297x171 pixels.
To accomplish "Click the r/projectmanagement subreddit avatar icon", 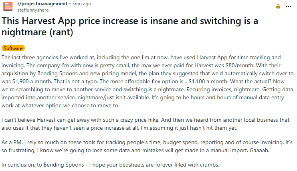I will 8,7.
